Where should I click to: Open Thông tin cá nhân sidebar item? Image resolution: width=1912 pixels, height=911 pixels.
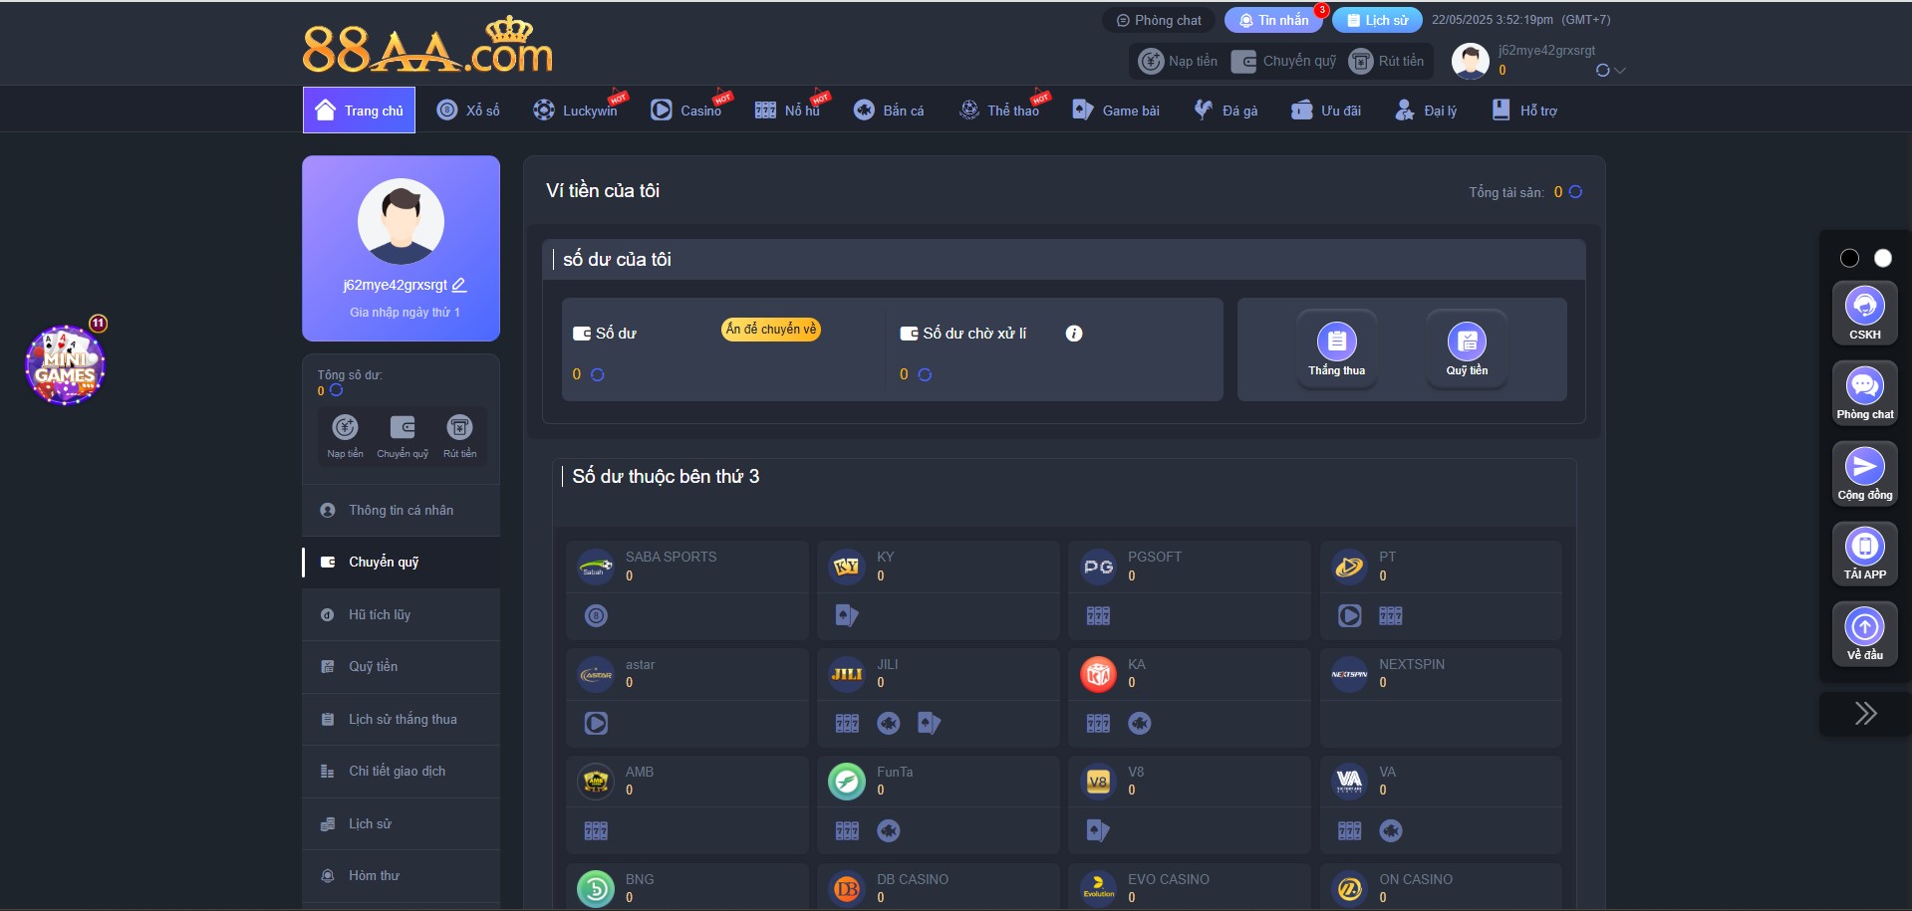coord(401,510)
